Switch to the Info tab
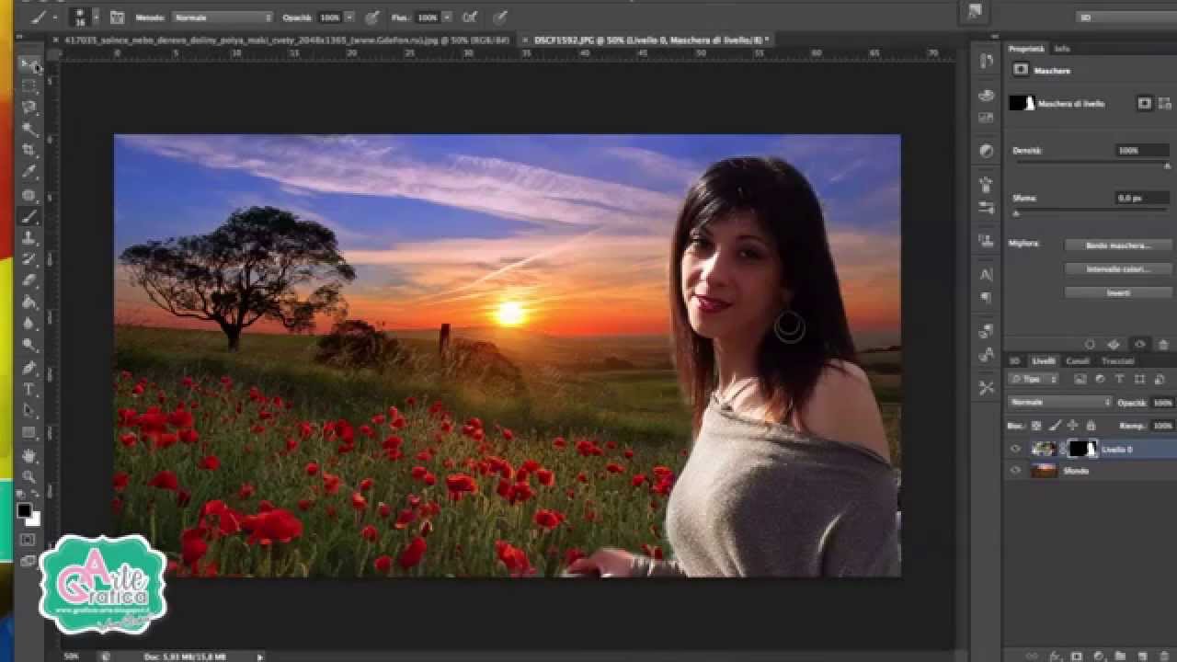 click(1062, 49)
